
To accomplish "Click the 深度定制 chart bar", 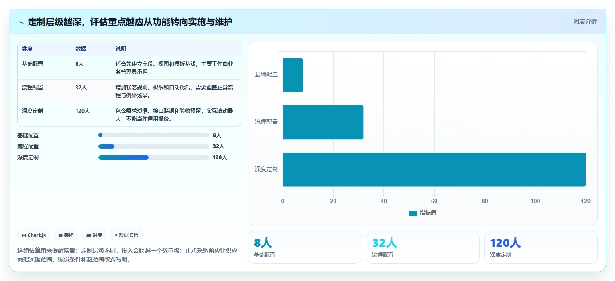I will (434, 169).
